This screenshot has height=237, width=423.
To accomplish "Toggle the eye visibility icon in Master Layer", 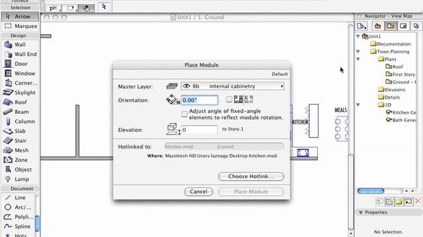I will click(x=186, y=86).
